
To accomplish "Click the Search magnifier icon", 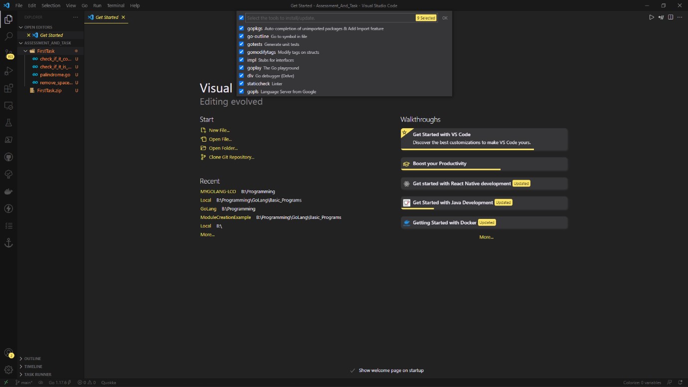I will pos(8,36).
